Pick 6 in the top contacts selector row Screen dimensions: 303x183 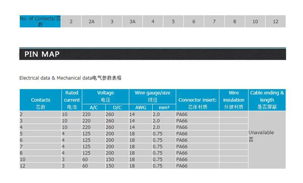coord(194,22)
